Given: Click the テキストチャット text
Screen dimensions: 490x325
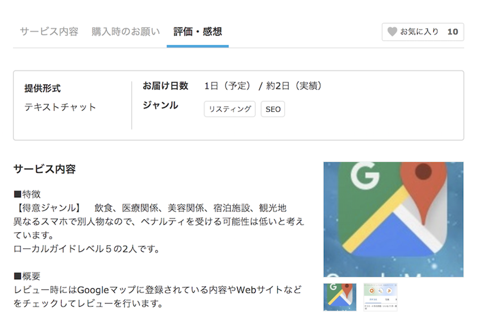Looking at the screenshot, I should 60,107.
